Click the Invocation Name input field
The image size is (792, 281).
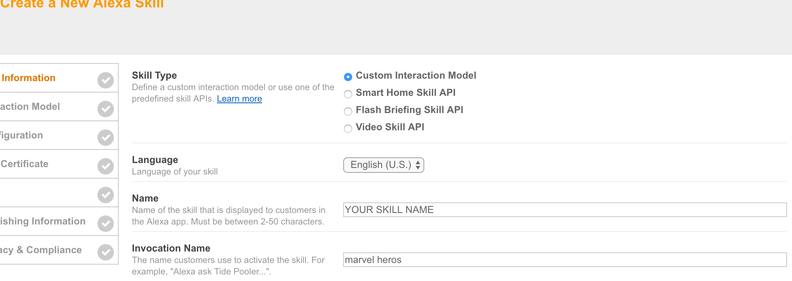pos(564,260)
